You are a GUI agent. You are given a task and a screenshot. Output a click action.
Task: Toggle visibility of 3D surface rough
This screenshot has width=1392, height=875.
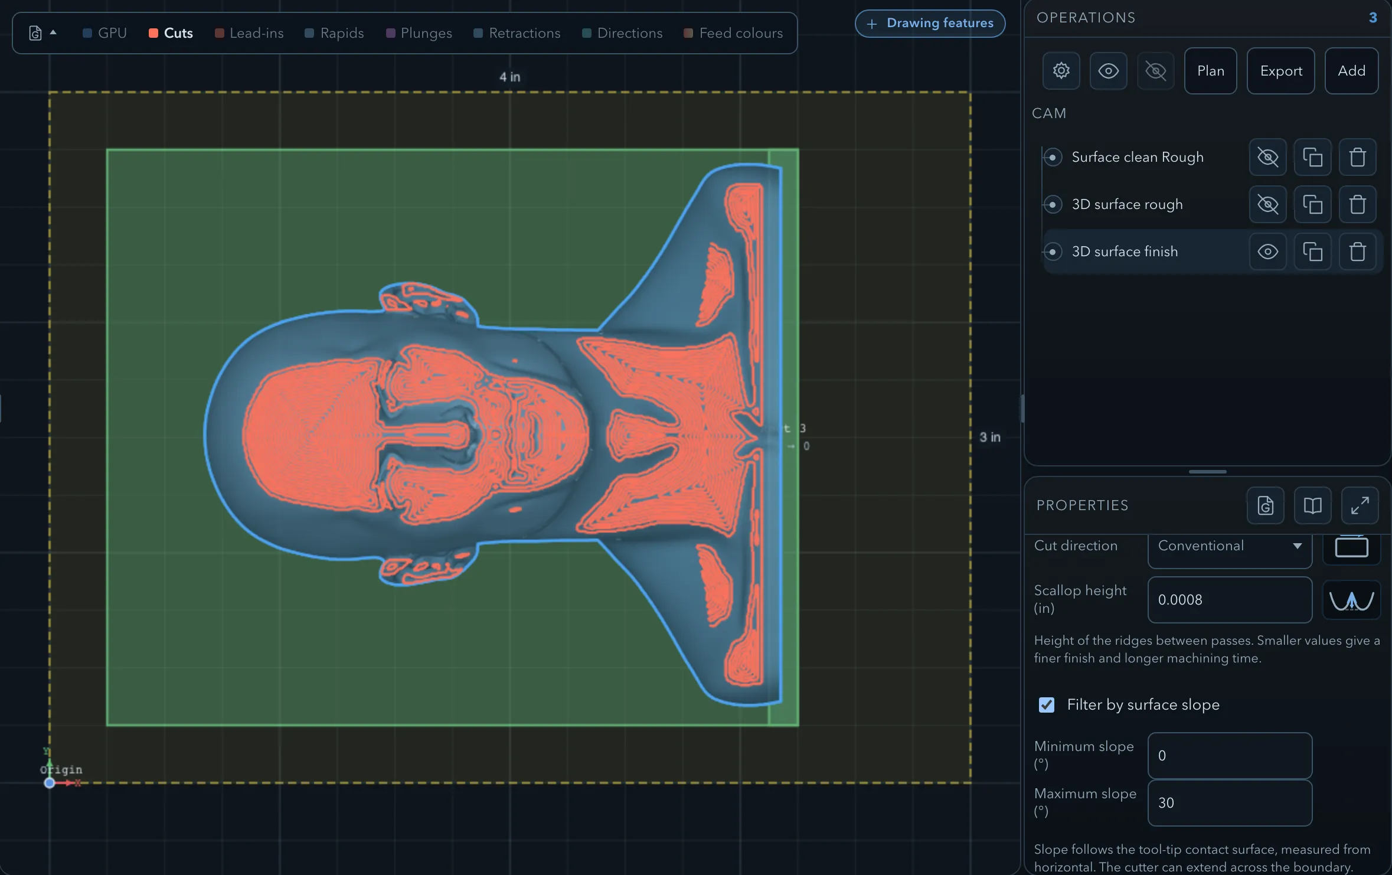(1268, 204)
